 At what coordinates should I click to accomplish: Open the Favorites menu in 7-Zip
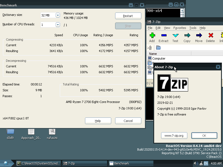(180, 28)
